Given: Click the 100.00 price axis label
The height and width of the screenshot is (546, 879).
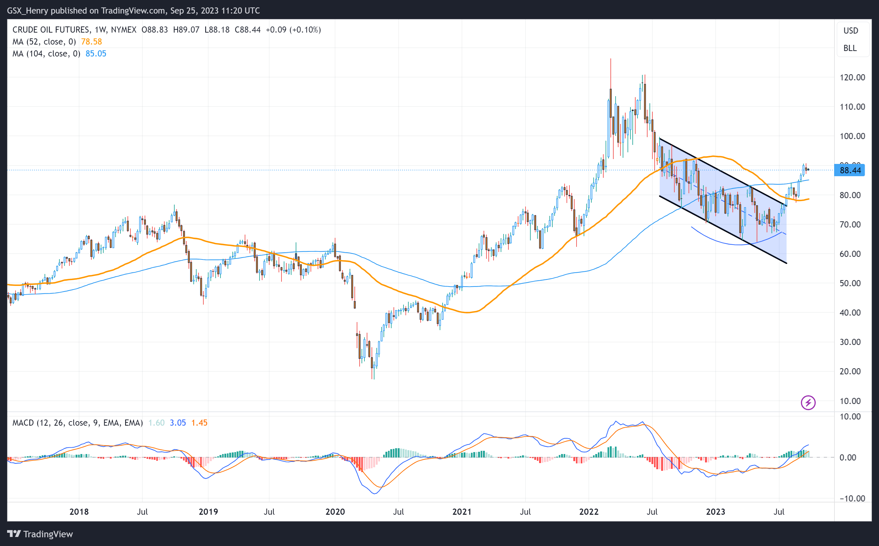Looking at the screenshot, I should [852, 136].
